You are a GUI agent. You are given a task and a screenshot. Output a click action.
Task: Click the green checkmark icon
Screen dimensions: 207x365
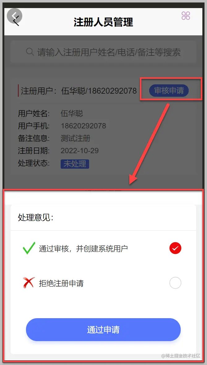click(x=29, y=248)
